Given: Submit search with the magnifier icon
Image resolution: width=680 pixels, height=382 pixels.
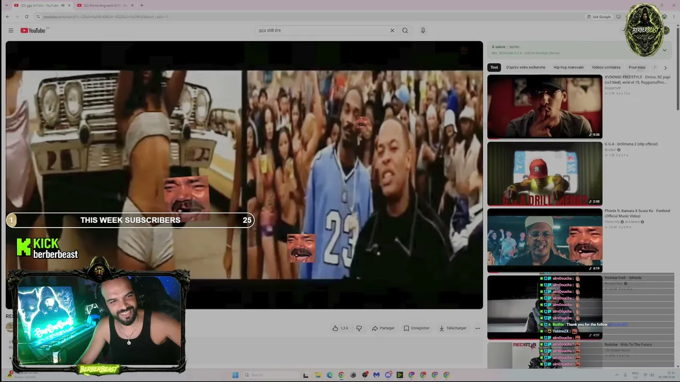Looking at the screenshot, I should (405, 30).
